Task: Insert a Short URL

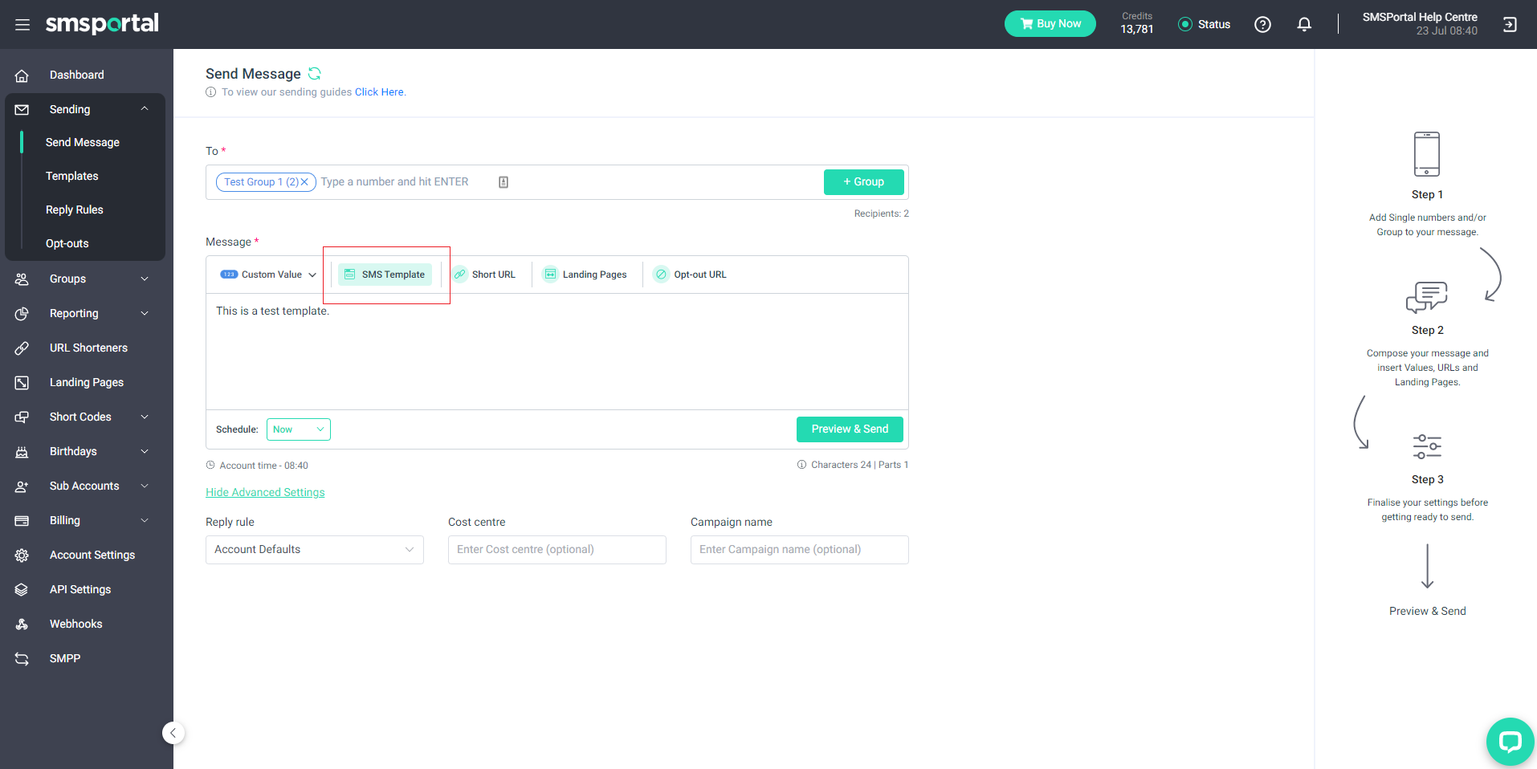Action: pos(484,275)
